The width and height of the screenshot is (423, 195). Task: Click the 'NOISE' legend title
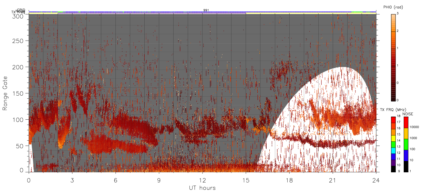tap(408, 114)
